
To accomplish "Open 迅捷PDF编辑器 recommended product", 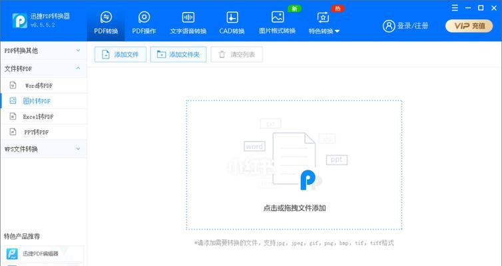I will (42, 254).
